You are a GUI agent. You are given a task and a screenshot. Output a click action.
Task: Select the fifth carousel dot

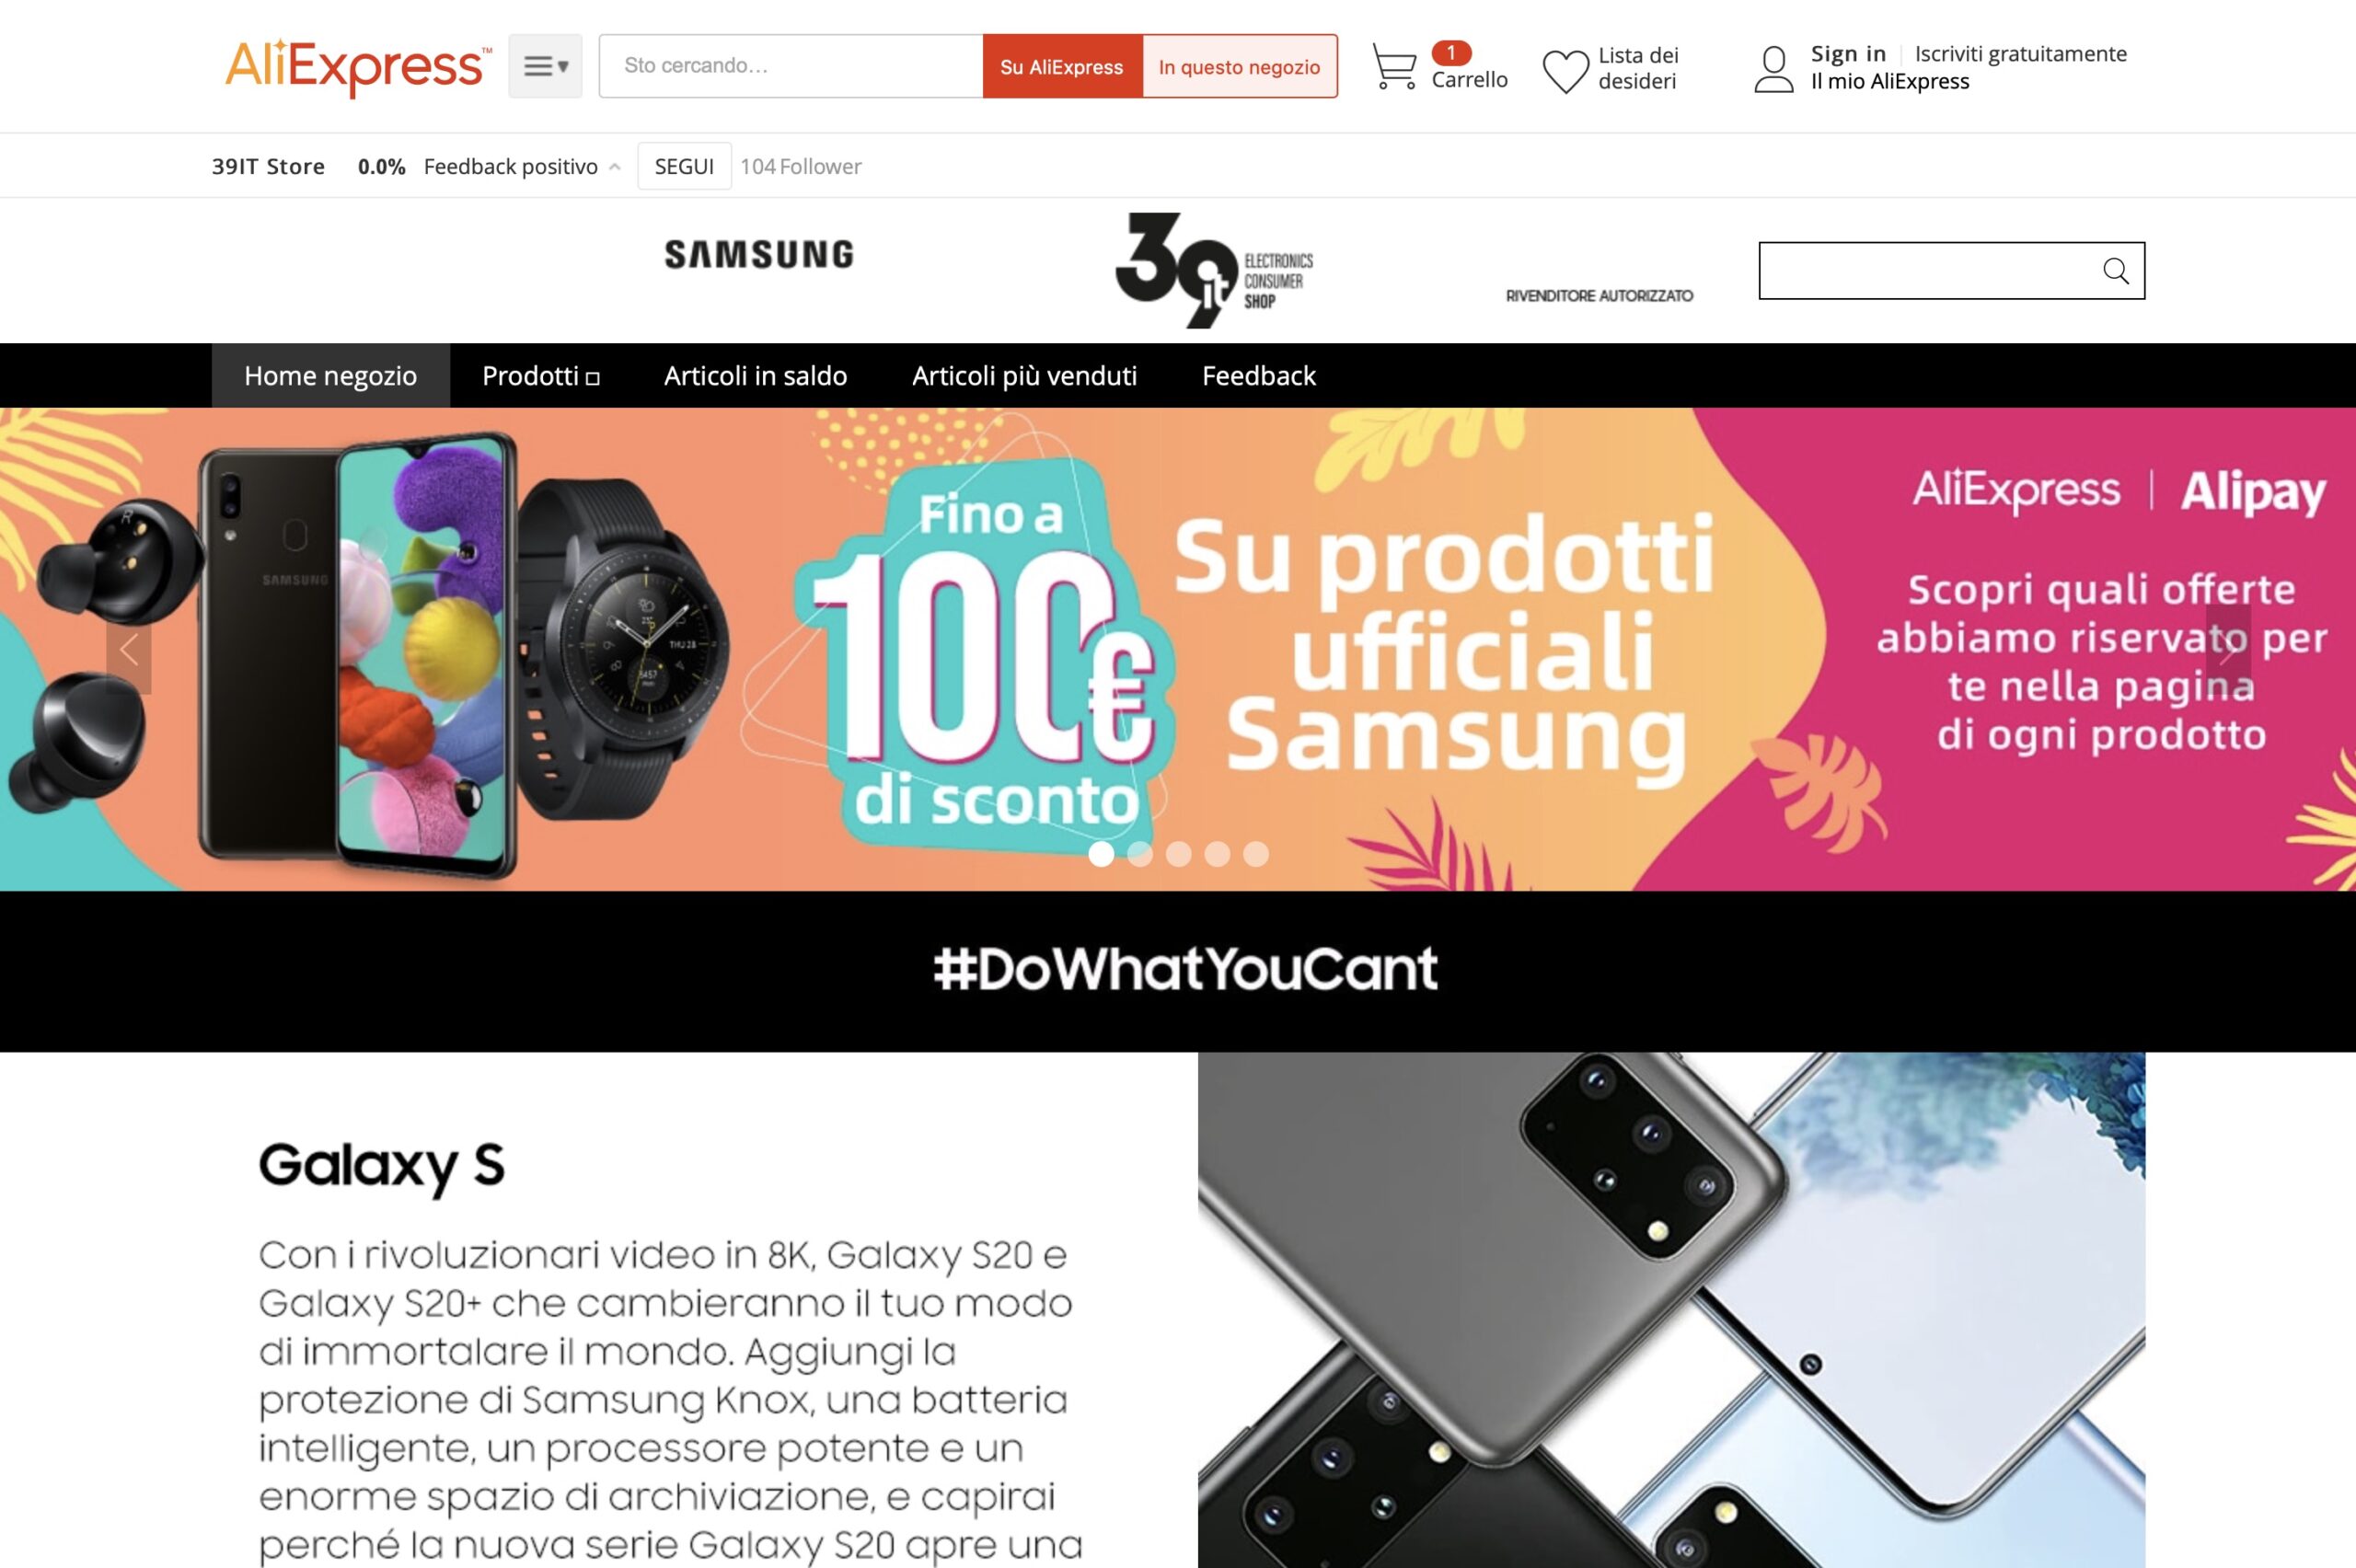pos(1256,854)
